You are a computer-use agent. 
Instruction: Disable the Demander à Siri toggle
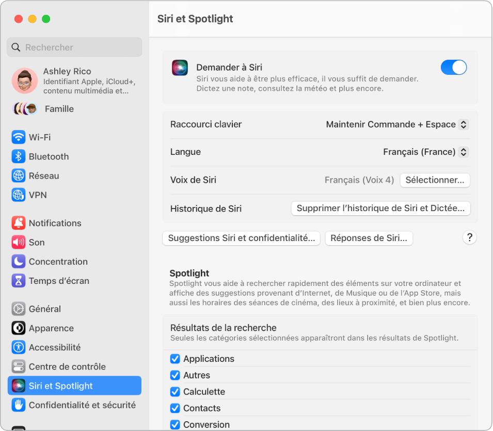pos(453,67)
